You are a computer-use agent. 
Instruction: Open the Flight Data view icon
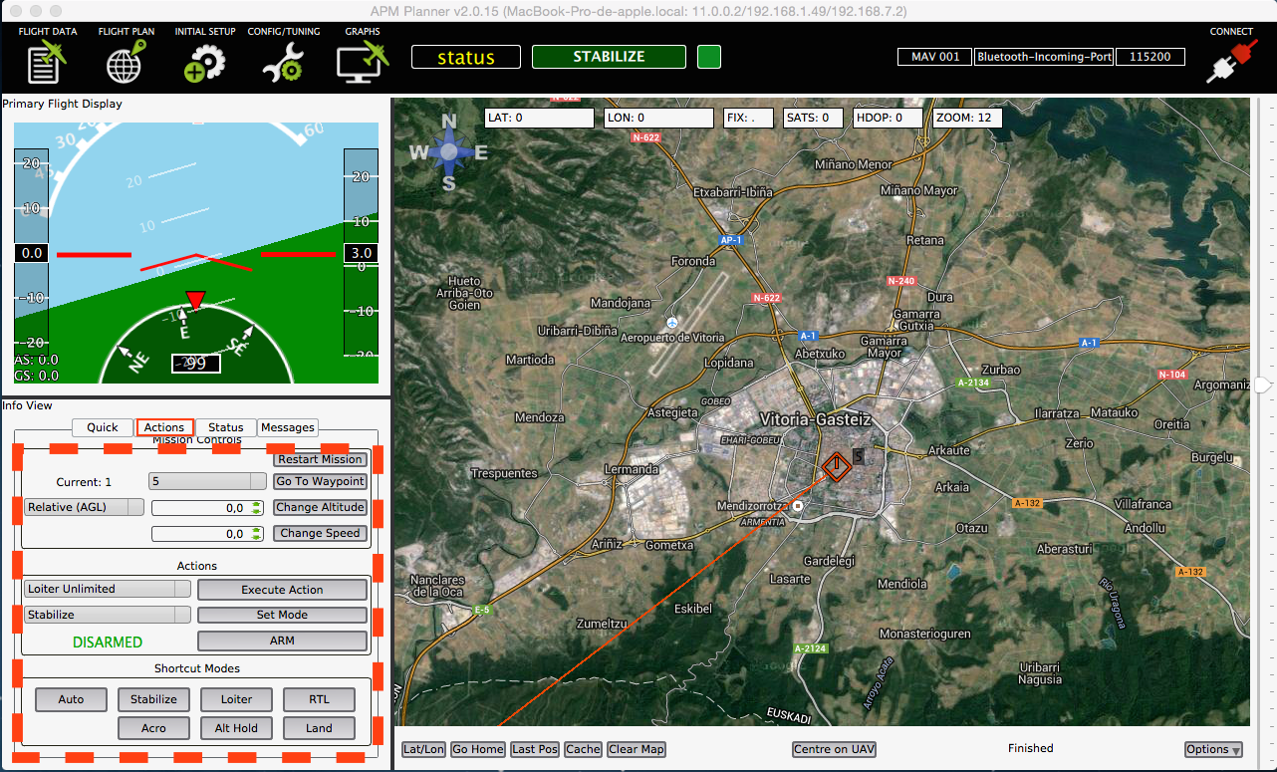click(47, 63)
